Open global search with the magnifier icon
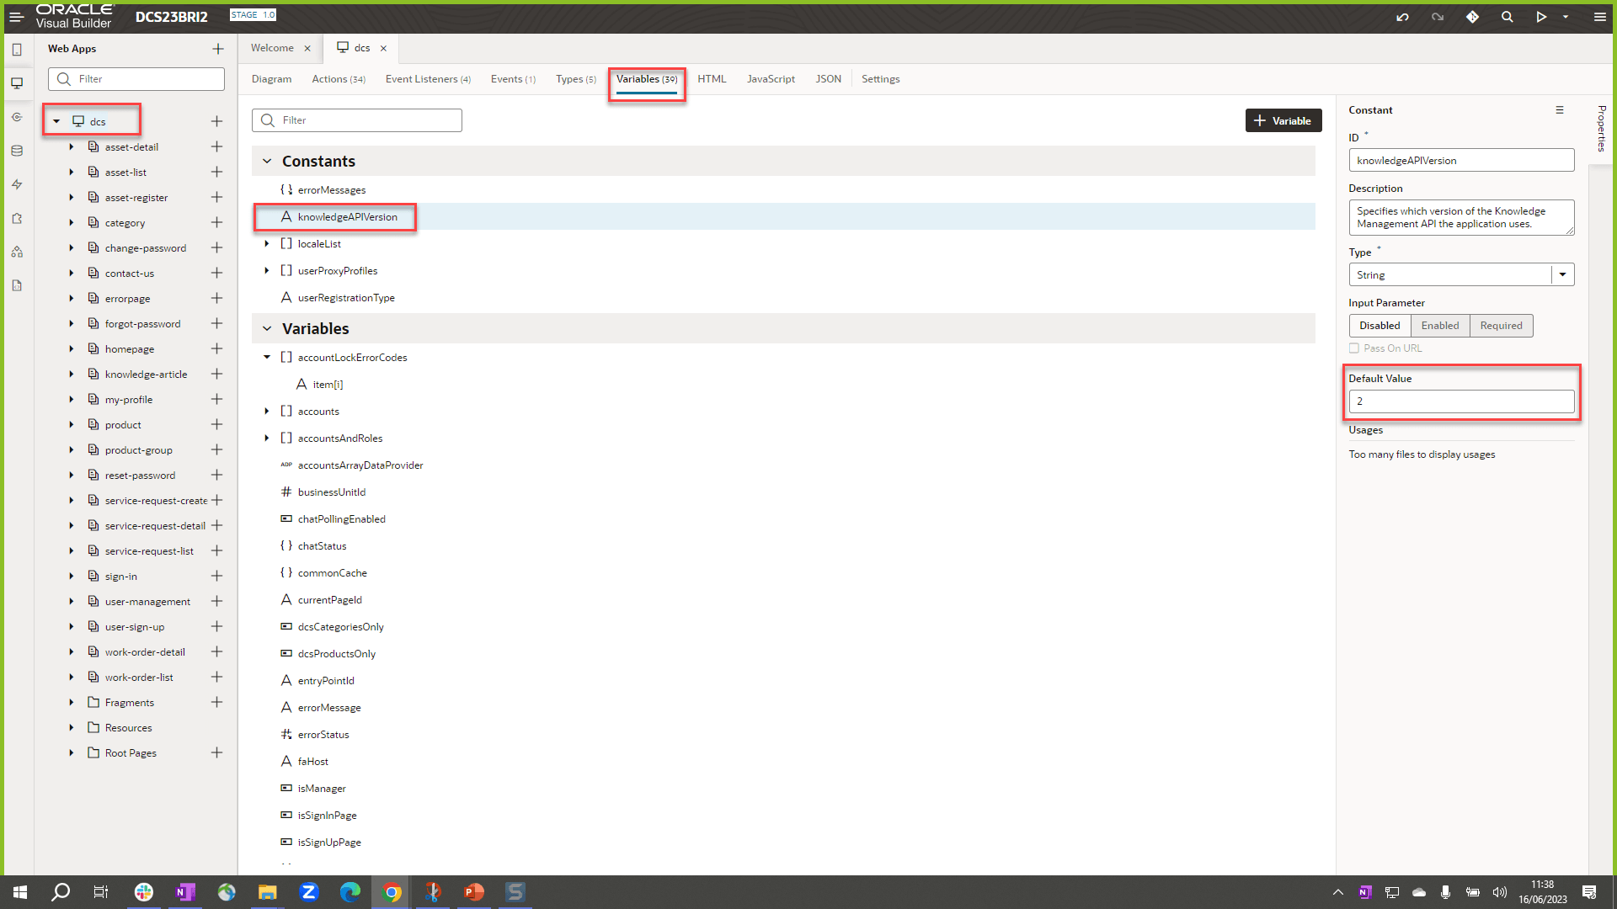Viewport: 1617px width, 909px height. click(x=1507, y=17)
